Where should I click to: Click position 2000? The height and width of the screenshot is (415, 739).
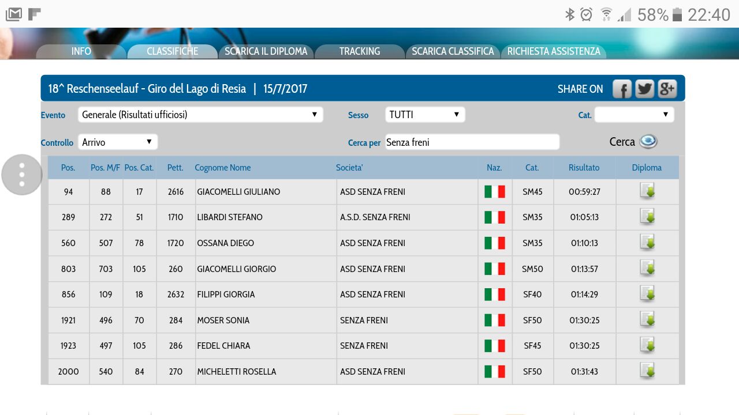click(68, 372)
